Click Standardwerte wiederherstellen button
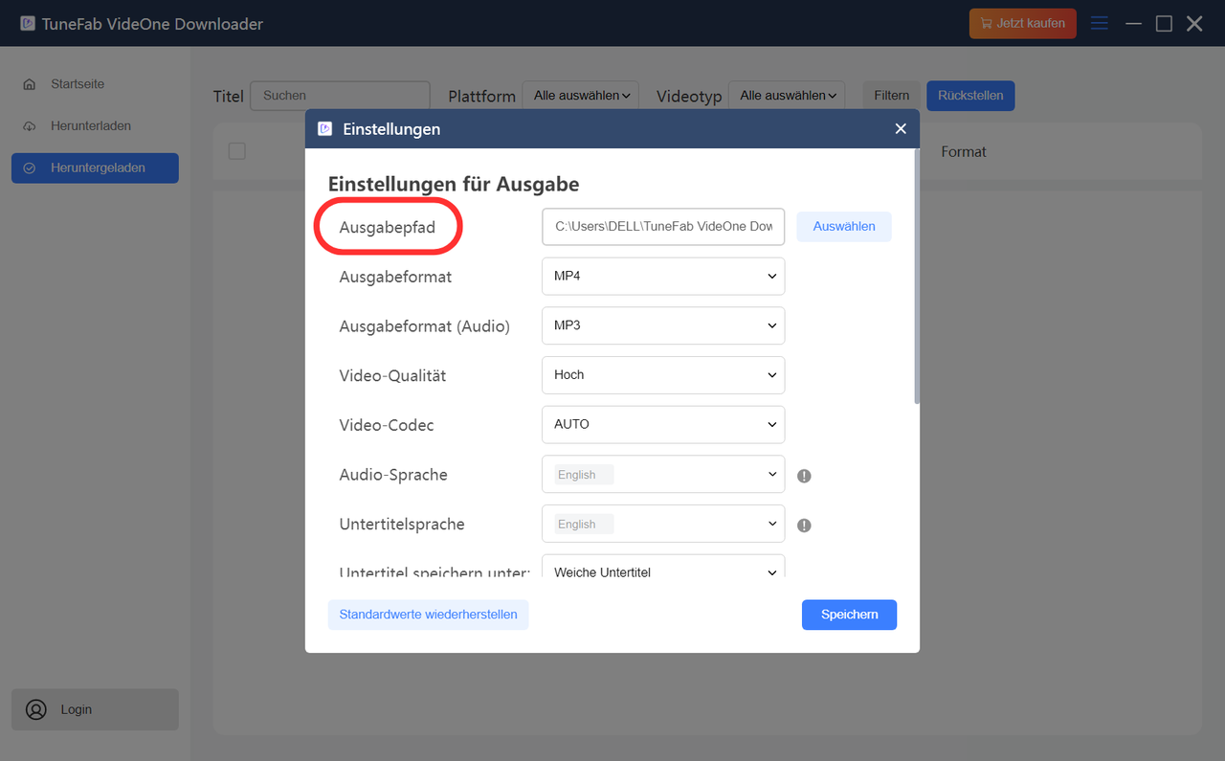 pyautogui.click(x=428, y=615)
